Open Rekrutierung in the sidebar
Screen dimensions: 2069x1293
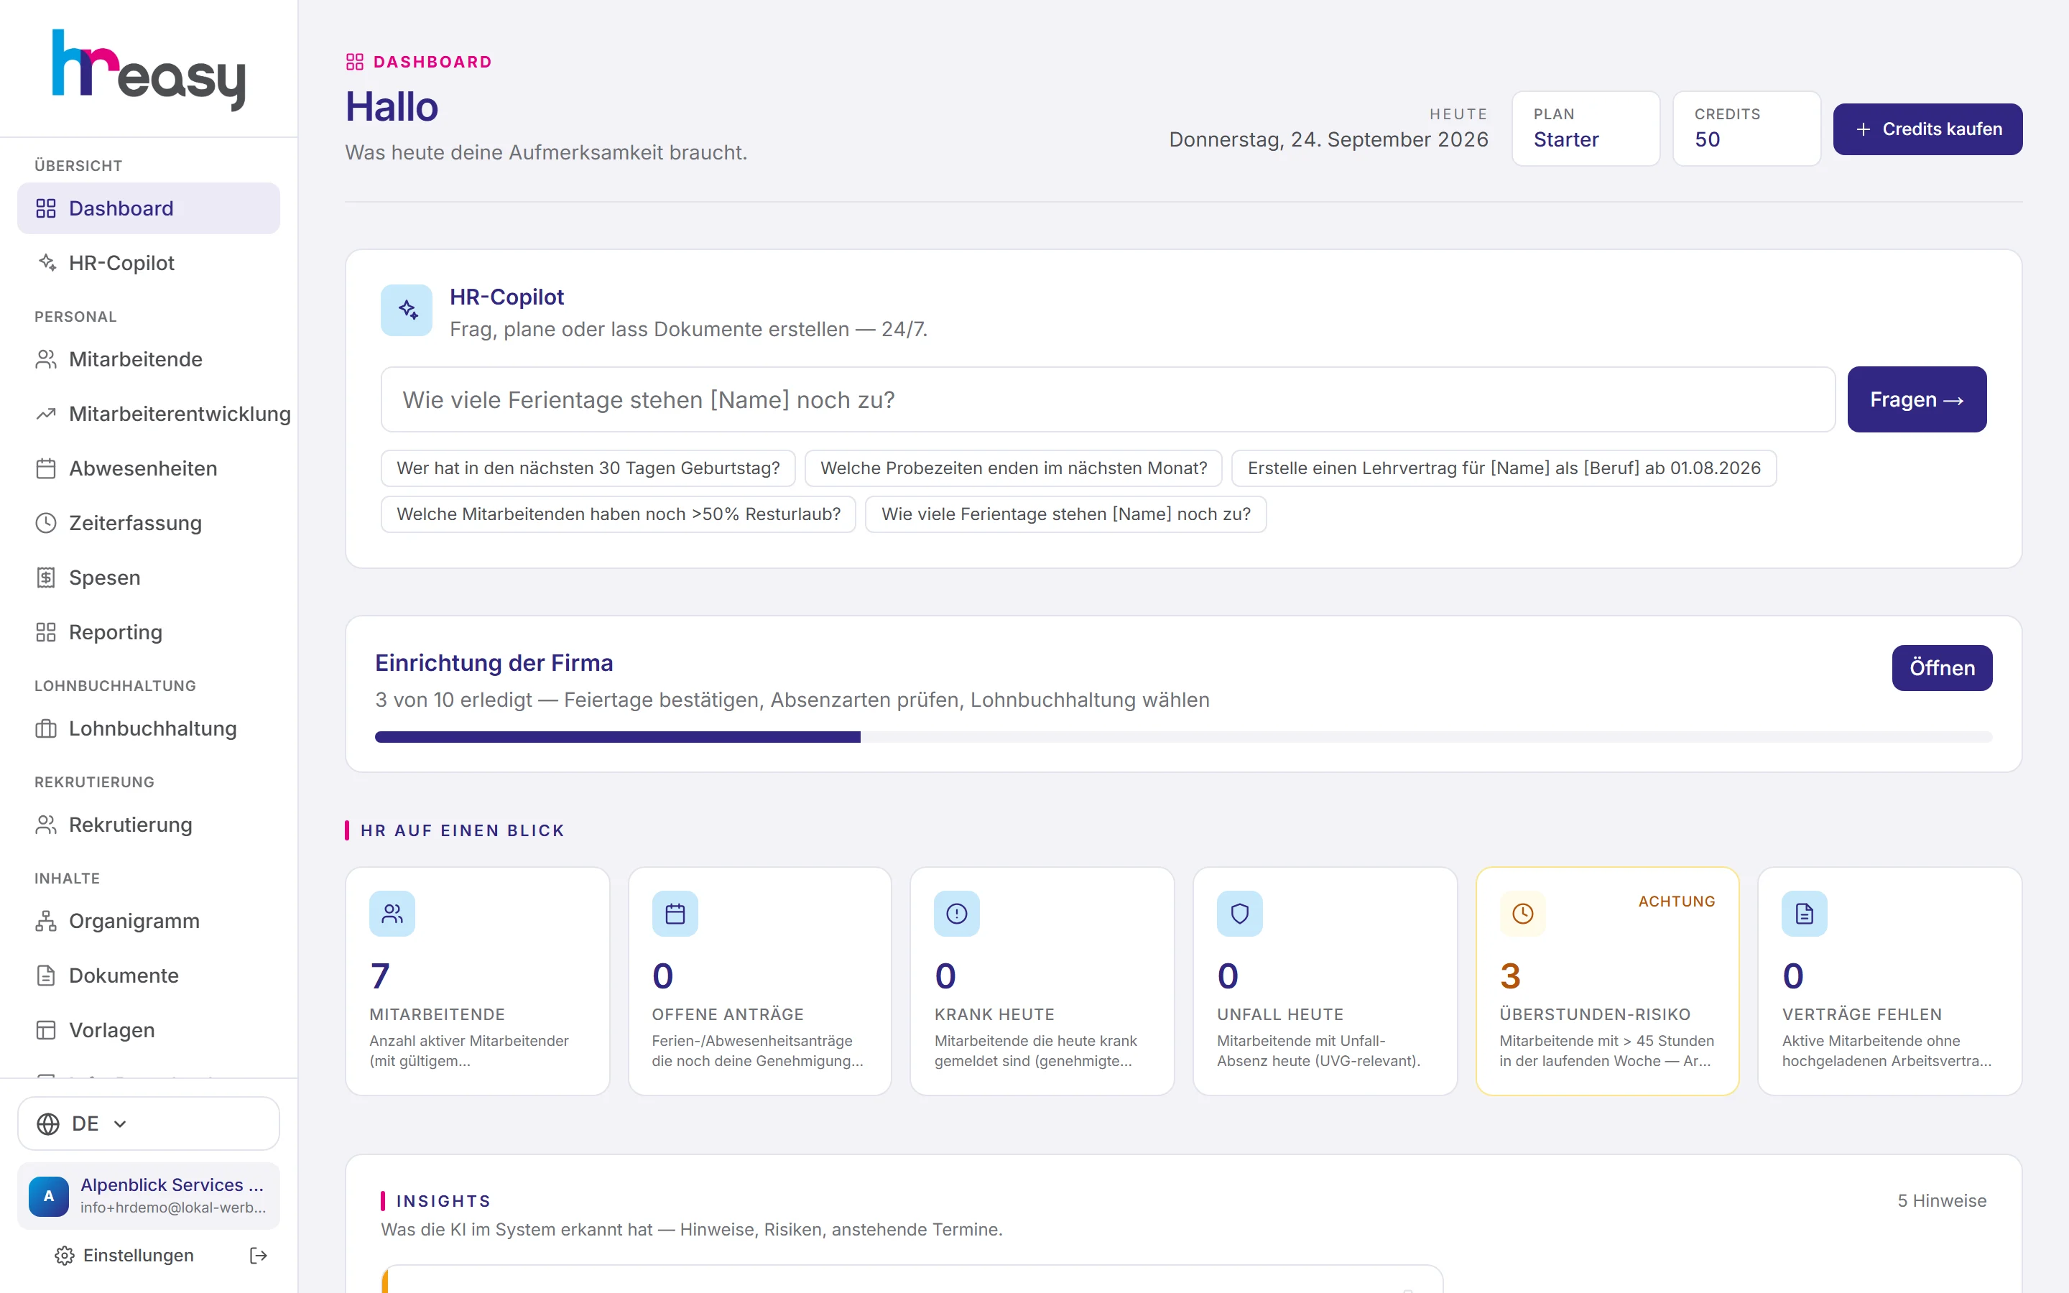149,825
